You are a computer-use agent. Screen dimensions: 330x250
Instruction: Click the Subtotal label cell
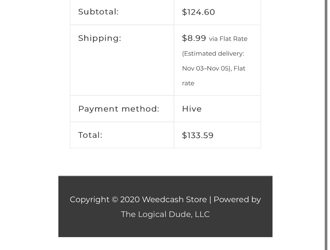pyautogui.click(x=122, y=12)
